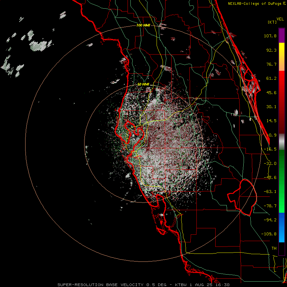This screenshot has width=287, height=287.
Task: Click the gray near-zero segment of color bar
Action: (282, 142)
